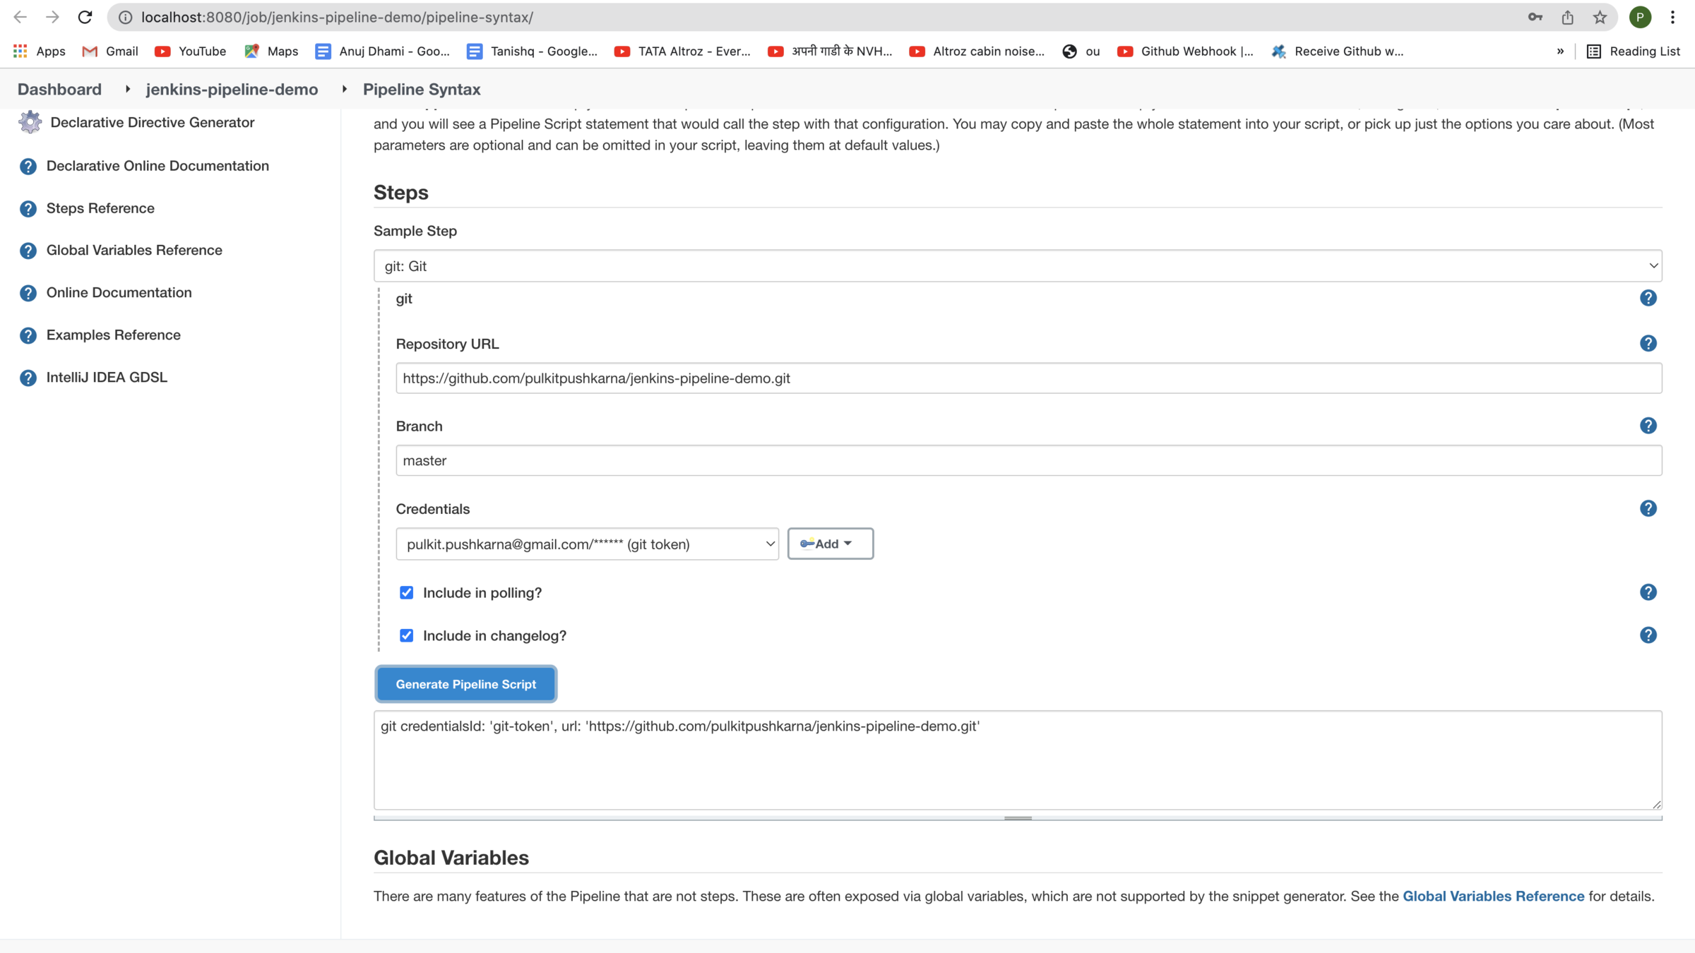
Task: Click help icon for Include in polling
Action: pyautogui.click(x=1648, y=592)
